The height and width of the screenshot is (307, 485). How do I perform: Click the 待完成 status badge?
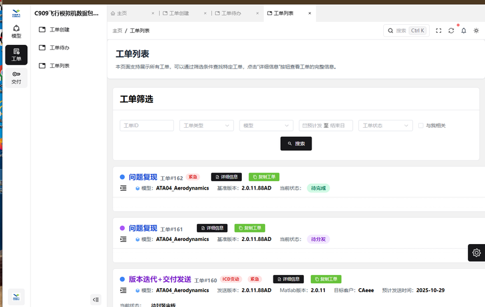click(x=318, y=188)
